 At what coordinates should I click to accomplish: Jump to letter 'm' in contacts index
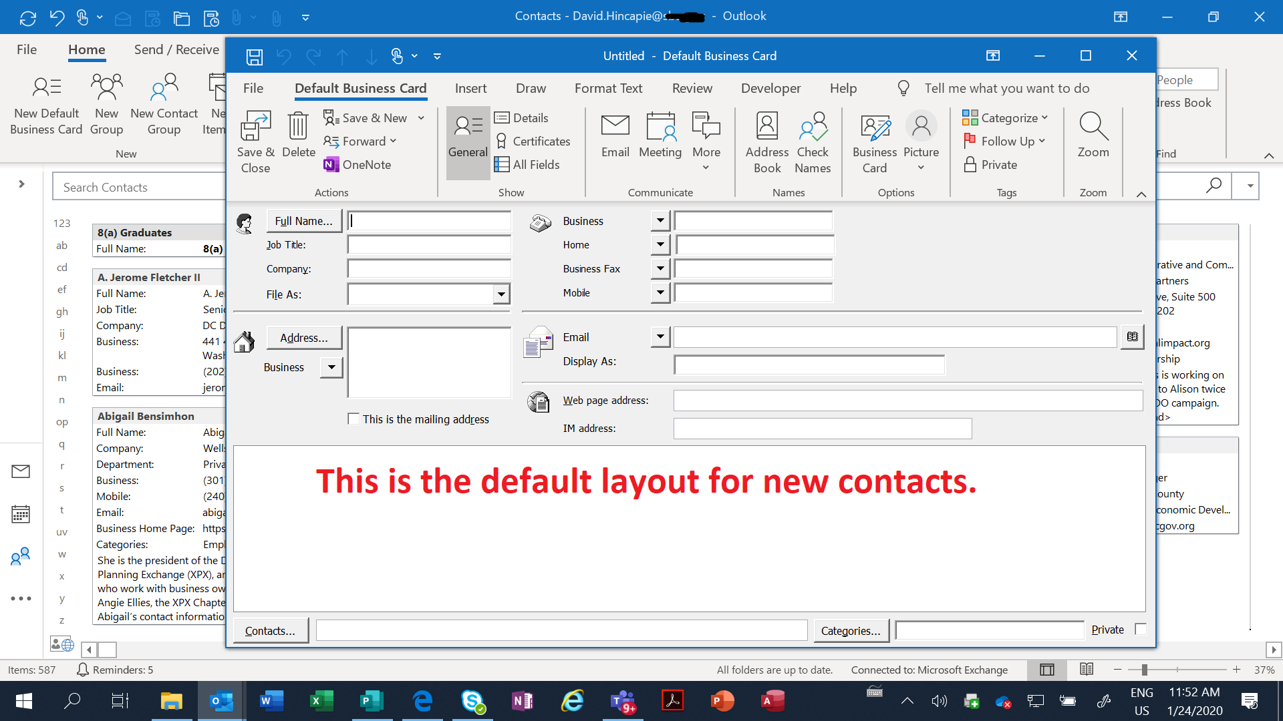tap(61, 378)
